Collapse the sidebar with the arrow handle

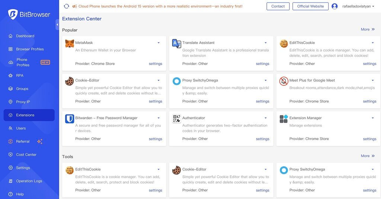[57, 25]
